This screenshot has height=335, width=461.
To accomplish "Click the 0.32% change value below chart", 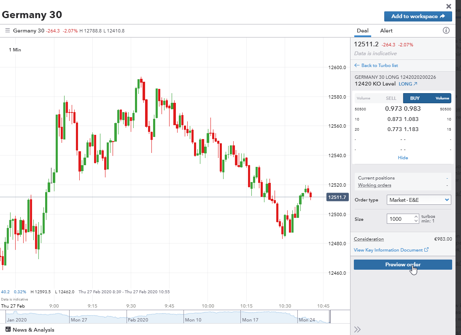I will point(20,292).
